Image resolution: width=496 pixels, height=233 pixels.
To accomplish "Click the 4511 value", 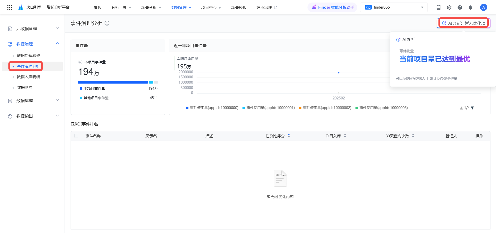I will pyautogui.click(x=154, y=98).
